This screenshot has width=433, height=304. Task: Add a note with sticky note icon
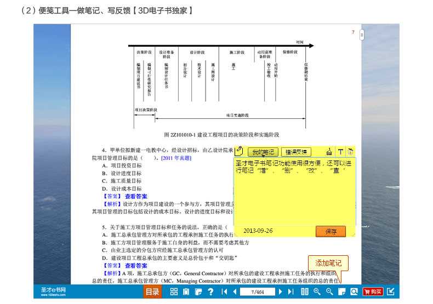pyautogui.click(x=341, y=292)
